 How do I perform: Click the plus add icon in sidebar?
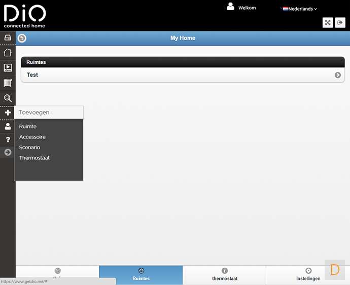click(8, 113)
